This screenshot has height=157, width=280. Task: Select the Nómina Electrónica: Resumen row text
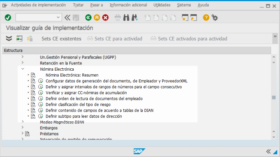tap(72, 75)
